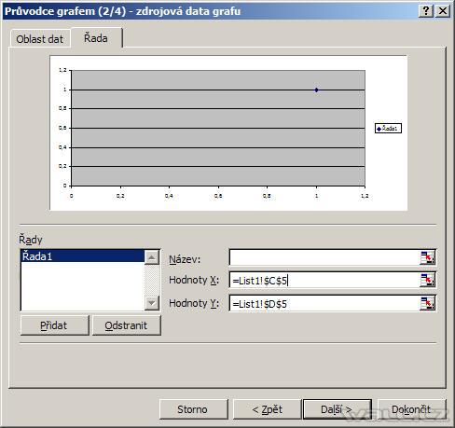The image size is (455, 428).
Task: Proceed with the Další button
Action: [338, 409]
